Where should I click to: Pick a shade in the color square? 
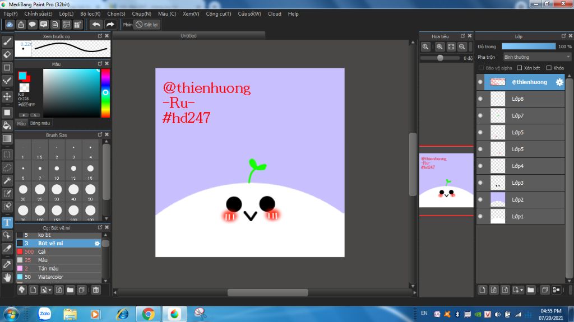point(71,93)
